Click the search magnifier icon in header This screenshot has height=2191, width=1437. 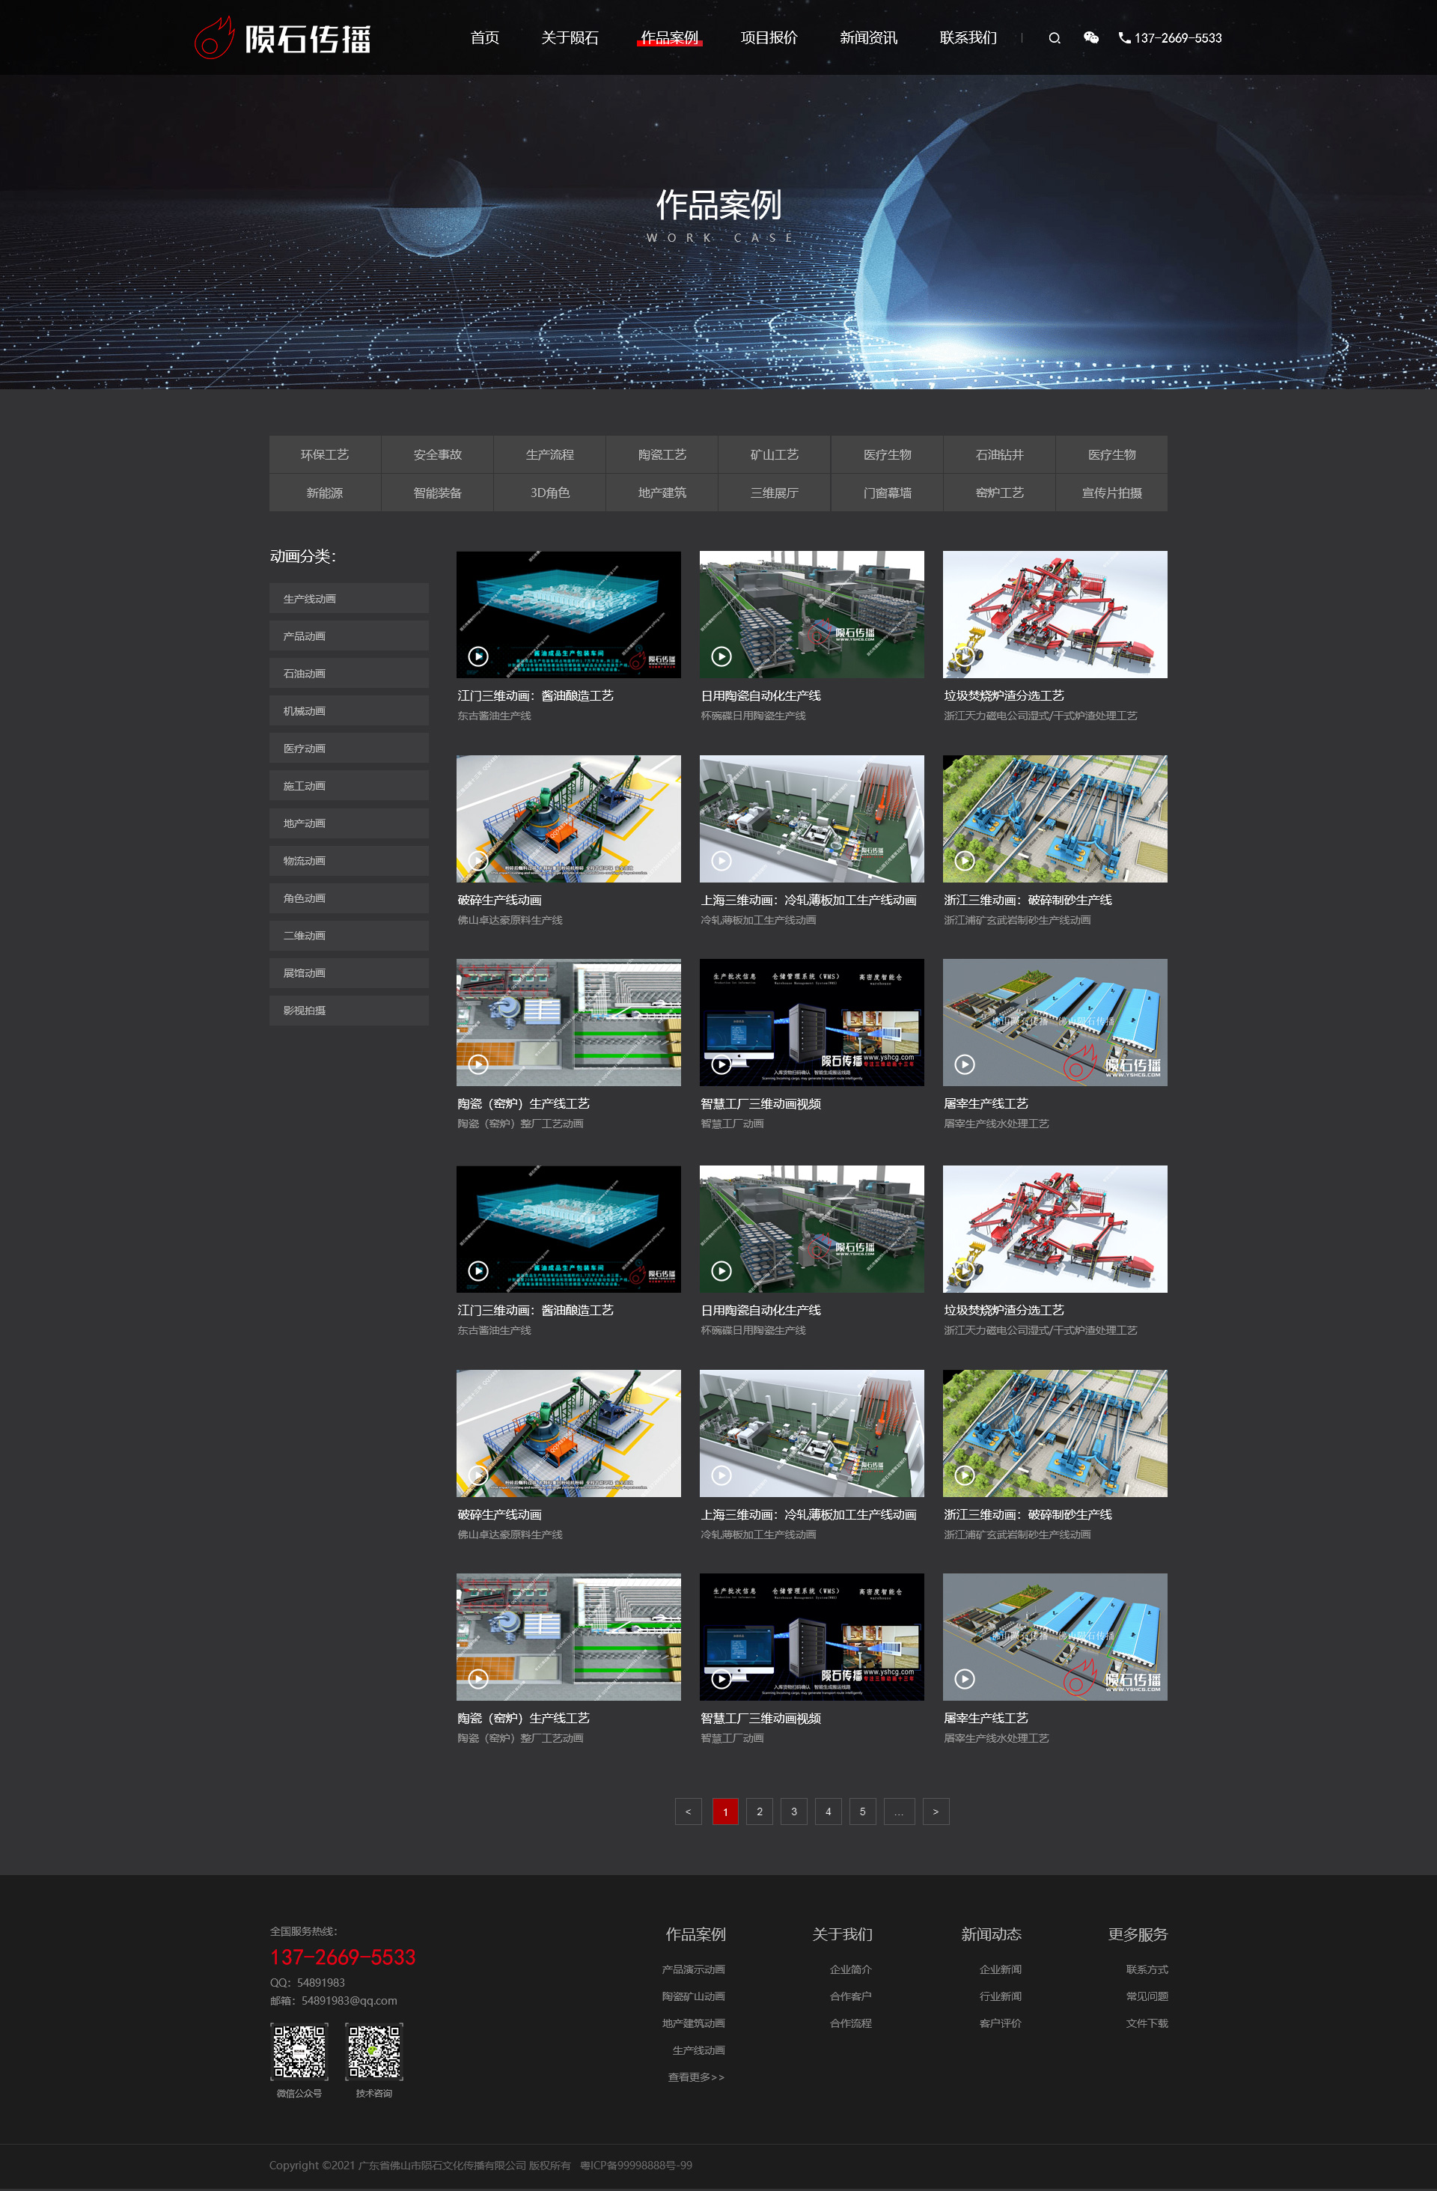click(x=1054, y=39)
